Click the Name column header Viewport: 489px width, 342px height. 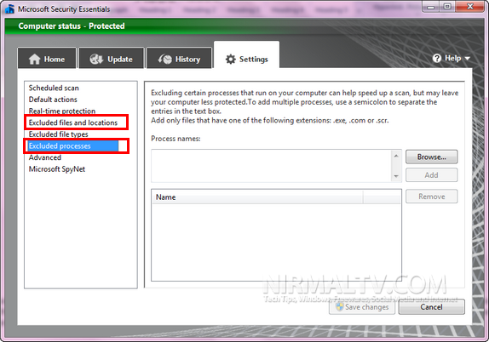(257, 197)
